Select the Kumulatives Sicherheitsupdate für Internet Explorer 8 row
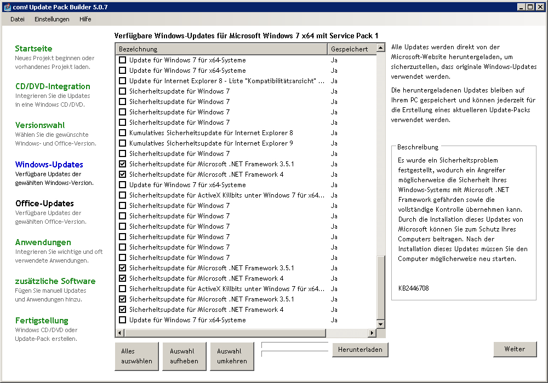Viewport: 548px width, 383px height. (x=211, y=132)
